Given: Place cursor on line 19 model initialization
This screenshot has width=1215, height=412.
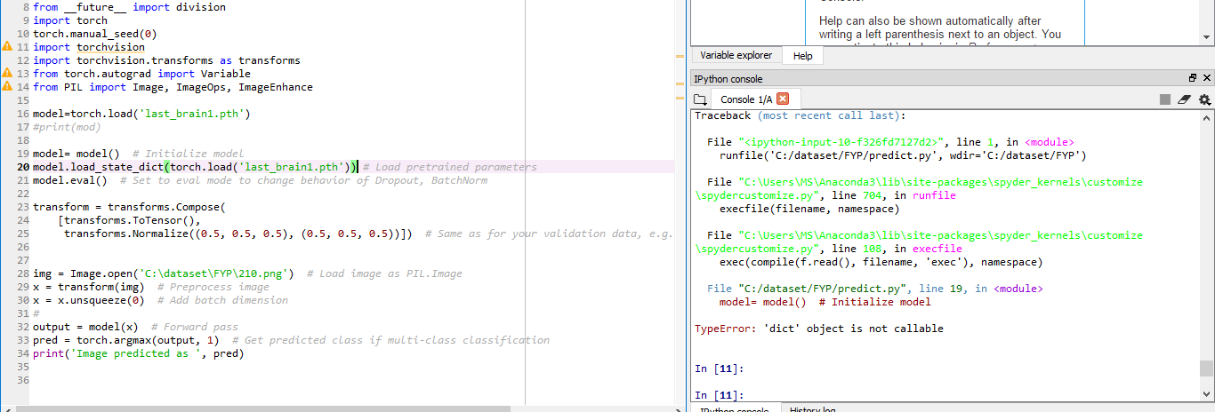Looking at the screenshot, I should point(133,154).
